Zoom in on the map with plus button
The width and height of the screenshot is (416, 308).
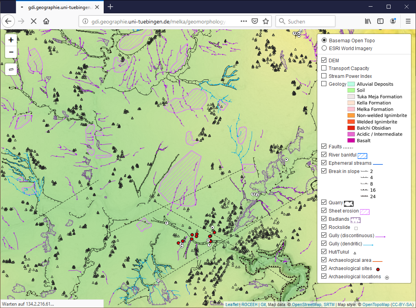[11, 40]
